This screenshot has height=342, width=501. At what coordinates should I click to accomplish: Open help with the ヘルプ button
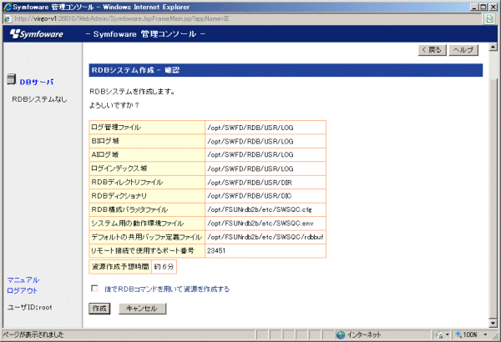coord(462,51)
